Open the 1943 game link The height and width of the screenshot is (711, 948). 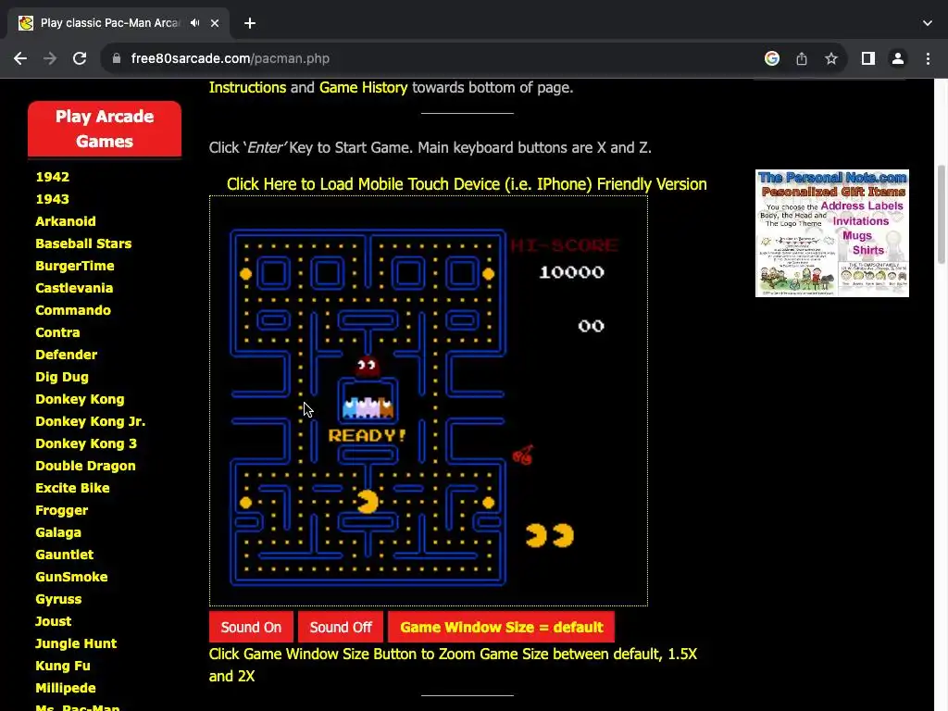(53, 200)
